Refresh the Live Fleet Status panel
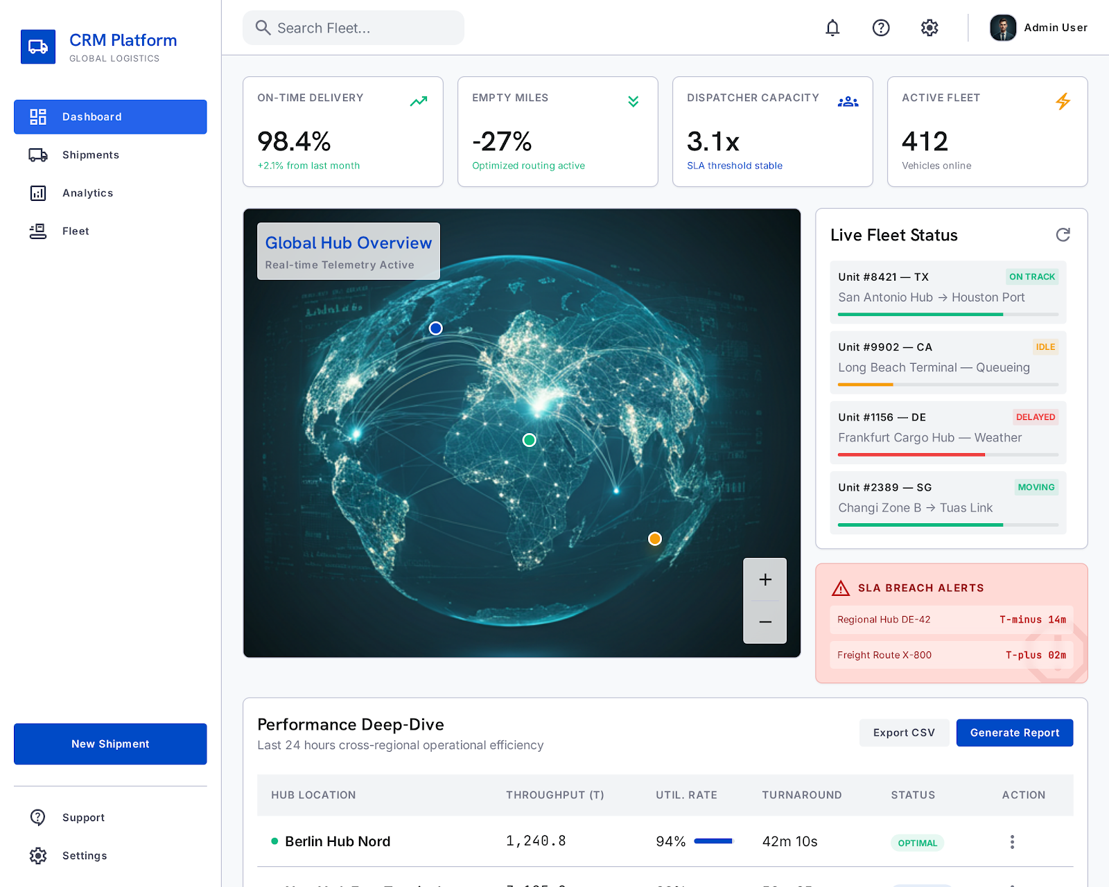Image resolution: width=1109 pixels, height=887 pixels. (x=1063, y=235)
